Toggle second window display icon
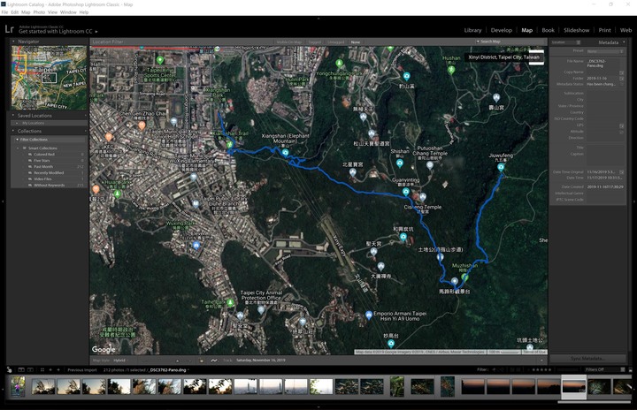Image resolution: width=637 pixels, height=410 pixels. pyautogui.click(x=30, y=370)
